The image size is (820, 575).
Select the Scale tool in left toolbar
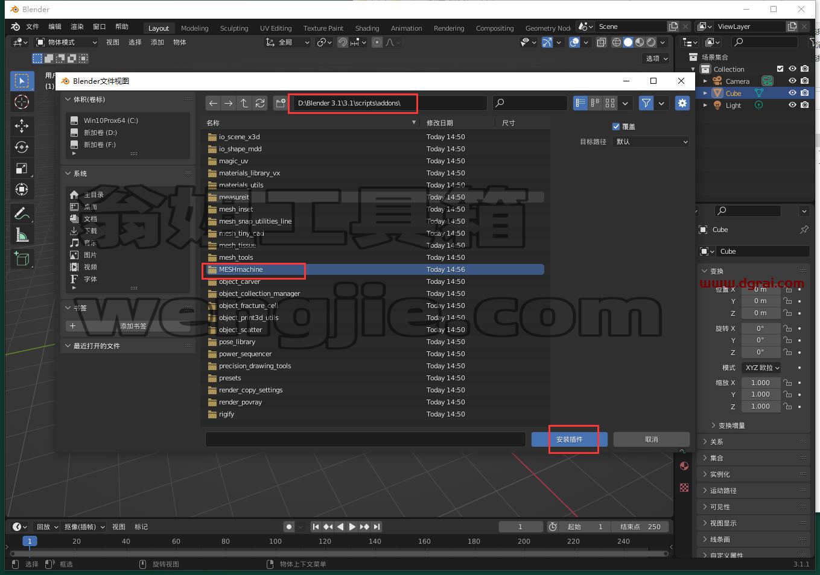22,168
